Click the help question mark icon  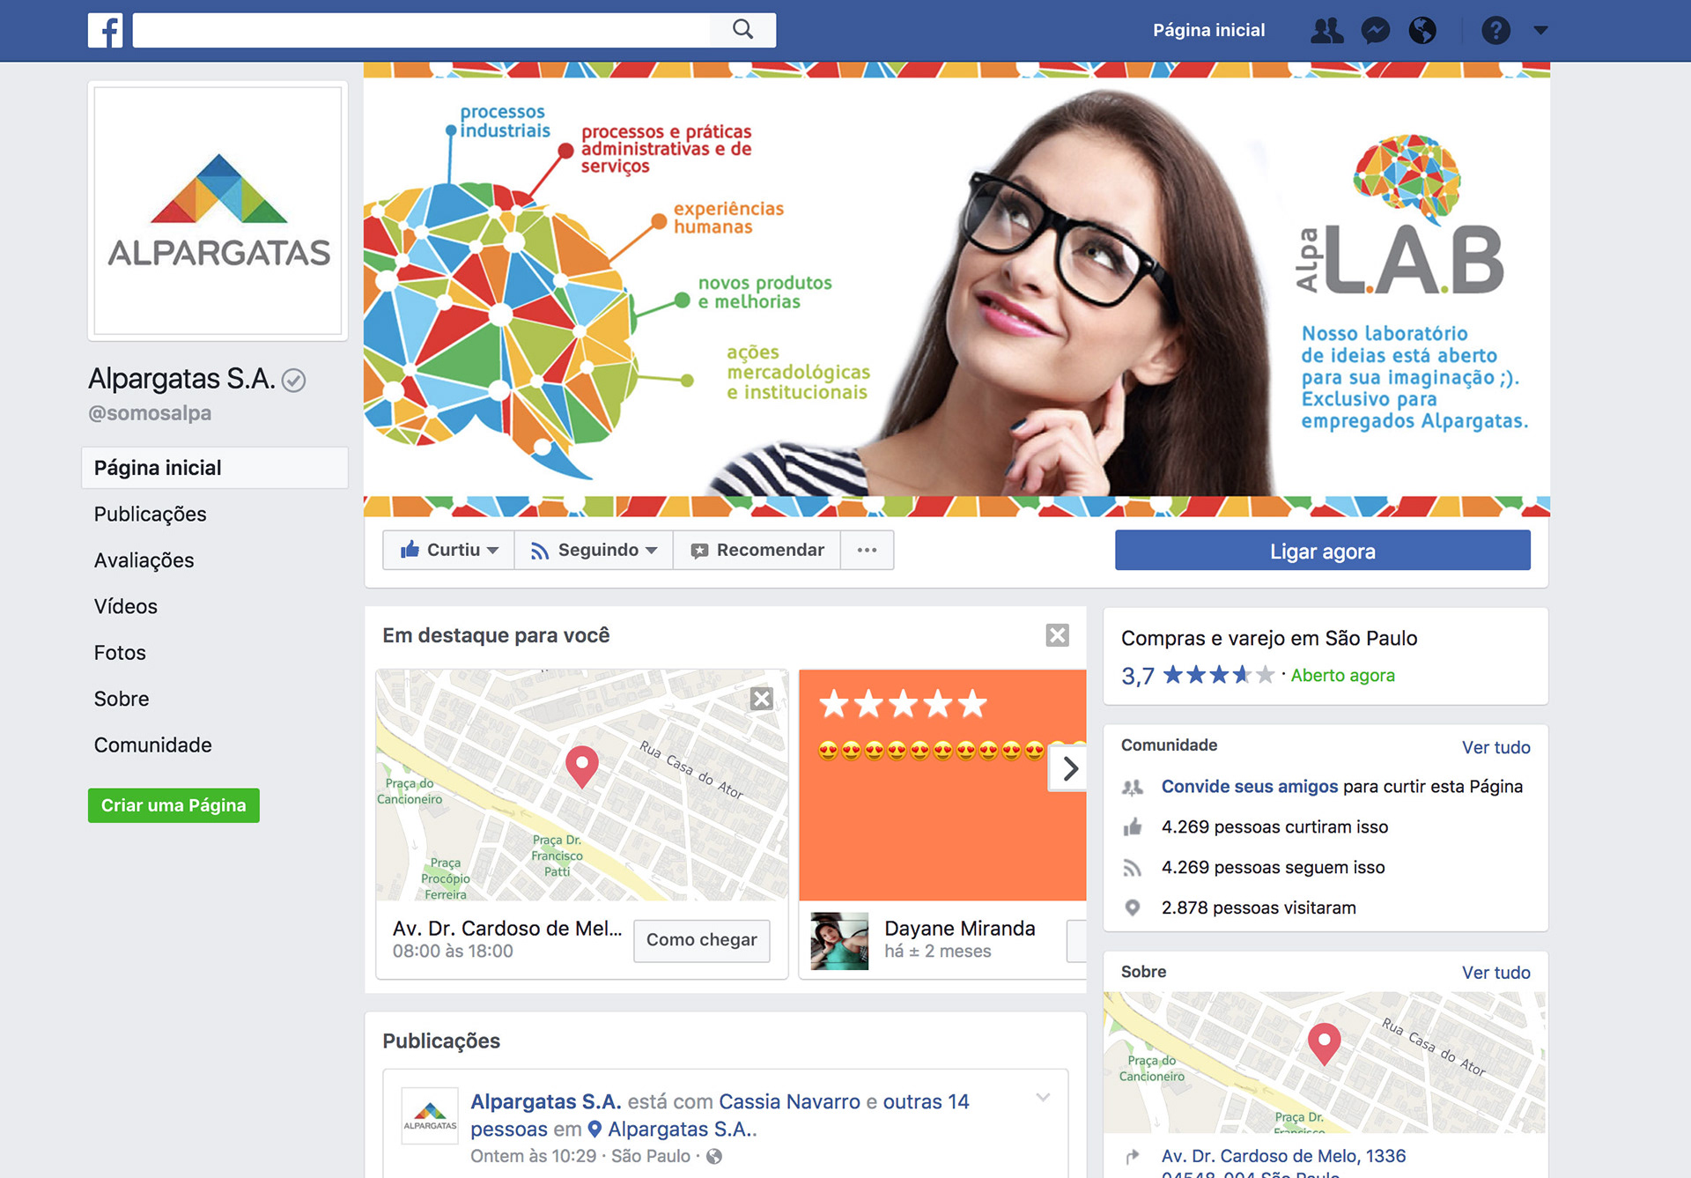point(1495,30)
